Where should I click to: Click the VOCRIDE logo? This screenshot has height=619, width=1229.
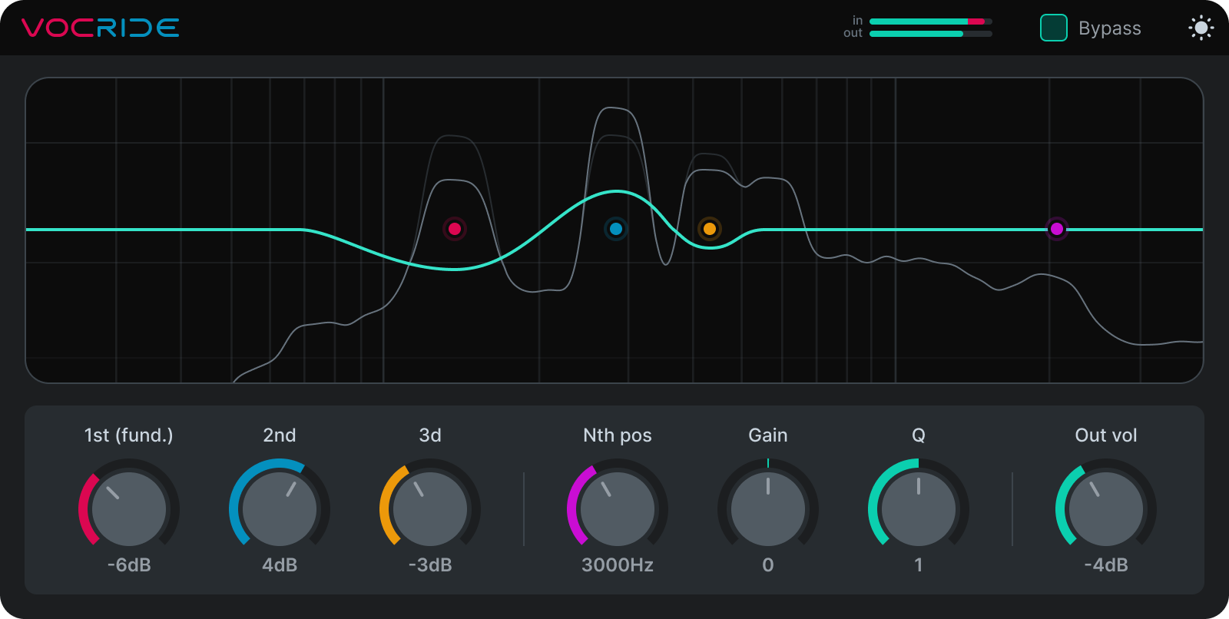coord(101,28)
